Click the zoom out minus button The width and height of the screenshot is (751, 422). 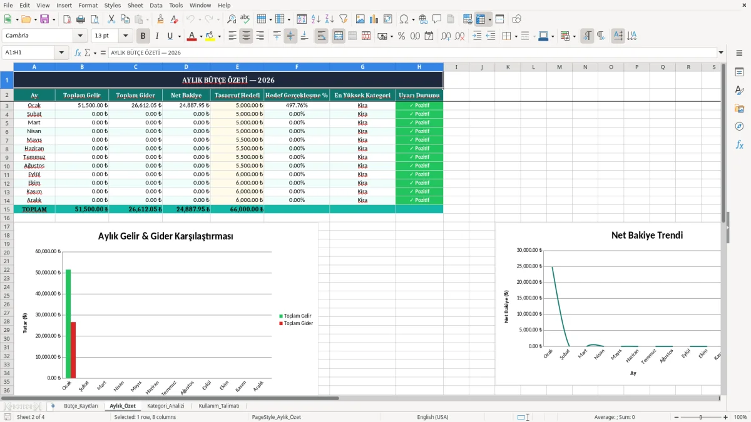[x=675, y=417]
